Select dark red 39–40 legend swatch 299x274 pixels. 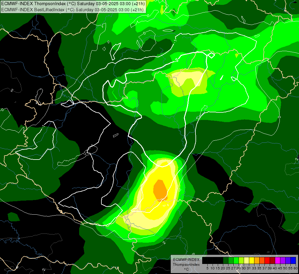pyautogui.click(x=272, y=260)
